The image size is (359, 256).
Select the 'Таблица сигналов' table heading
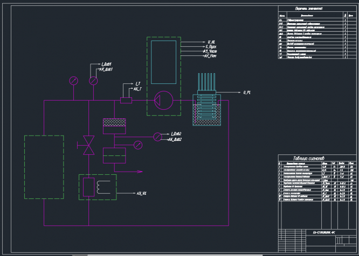pyautogui.click(x=309, y=159)
